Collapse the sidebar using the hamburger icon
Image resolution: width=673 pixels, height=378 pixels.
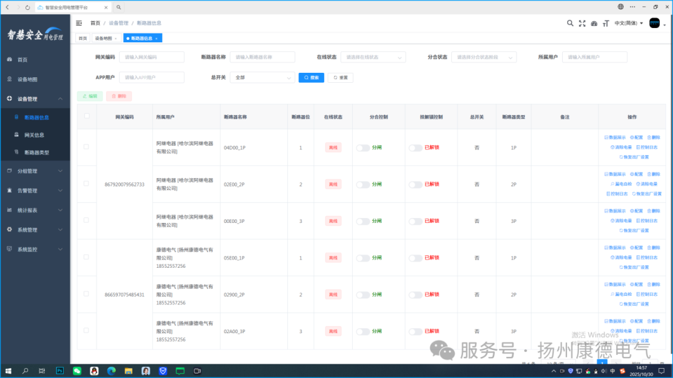pos(79,22)
